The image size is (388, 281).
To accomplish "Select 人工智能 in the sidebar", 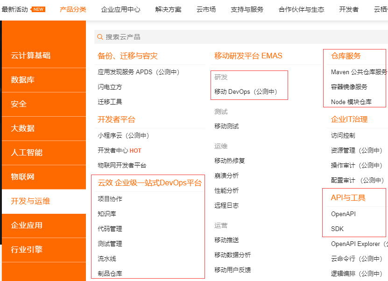I will click(44, 152).
